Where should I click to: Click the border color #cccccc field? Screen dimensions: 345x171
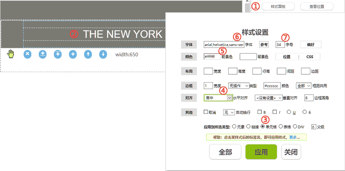(272, 85)
